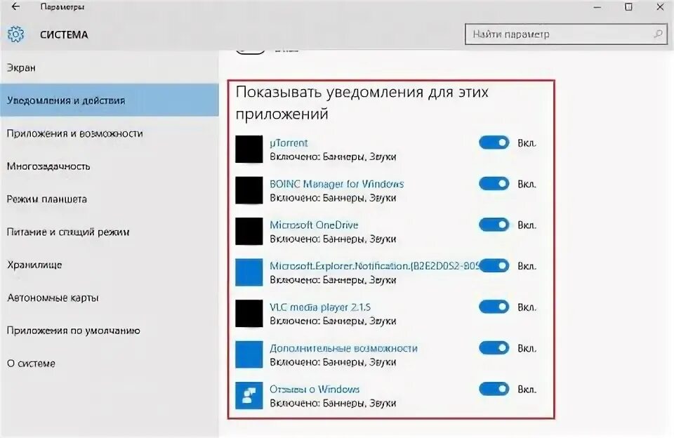Switch off Microsoft.Explorer.Notification toggle
The height and width of the screenshot is (438, 674).
[494, 265]
